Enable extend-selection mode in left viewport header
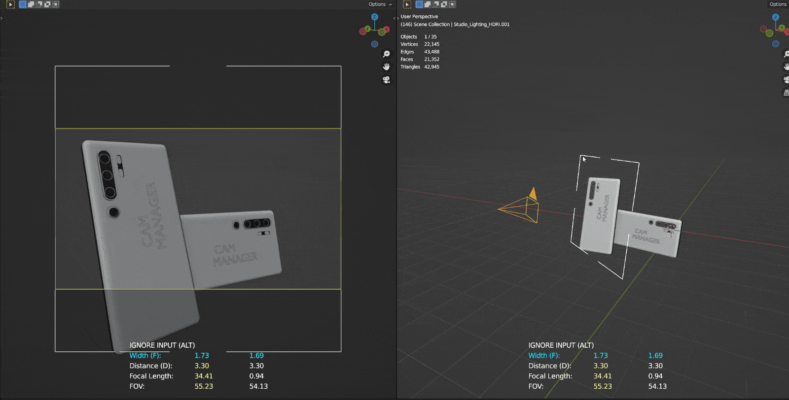 (31, 4)
